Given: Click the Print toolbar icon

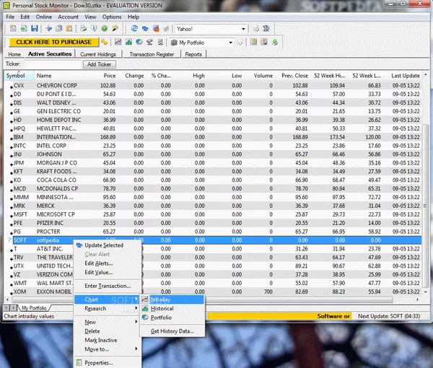Looking at the screenshot, I should coord(84,28).
